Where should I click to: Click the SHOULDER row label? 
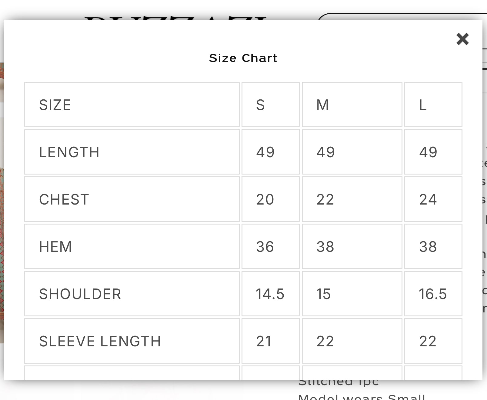click(x=80, y=294)
